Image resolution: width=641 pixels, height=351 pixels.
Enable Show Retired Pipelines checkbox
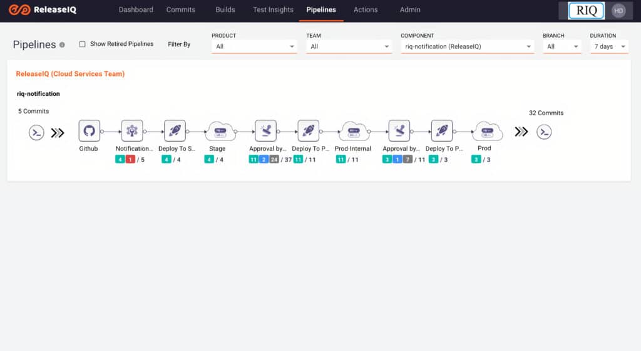(x=82, y=44)
